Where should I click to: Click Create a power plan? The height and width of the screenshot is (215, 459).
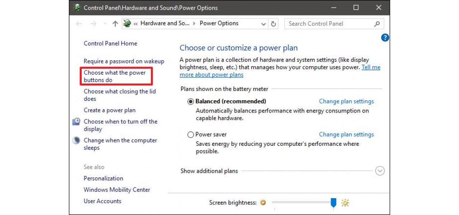tap(110, 110)
